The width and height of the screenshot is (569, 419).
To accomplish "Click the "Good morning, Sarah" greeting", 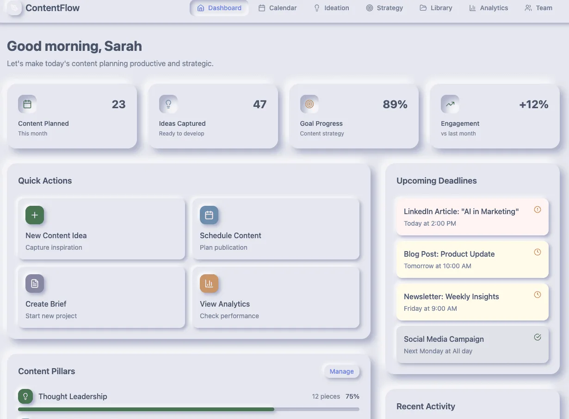I will click(x=74, y=46).
